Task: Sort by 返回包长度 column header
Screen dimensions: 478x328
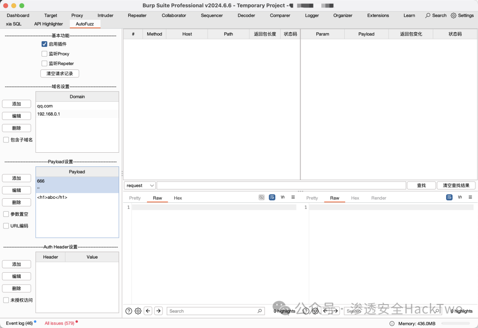Action: [x=265, y=34]
